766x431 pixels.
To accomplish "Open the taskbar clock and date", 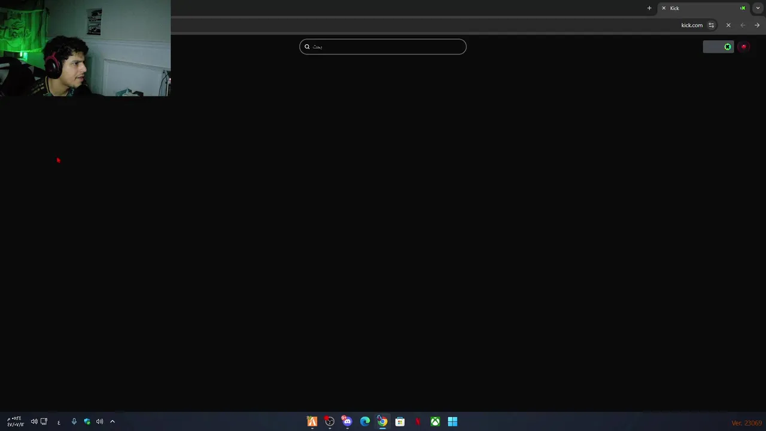I will click(x=15, y=421).
